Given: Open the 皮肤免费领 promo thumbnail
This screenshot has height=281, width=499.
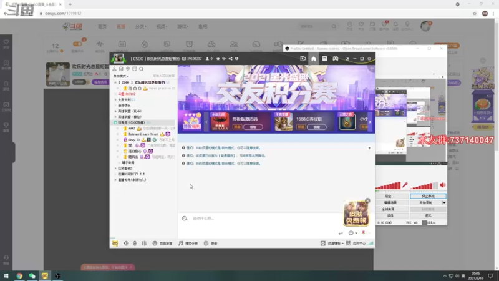Looking at the screenshot, I should click(x=356, y=214).
